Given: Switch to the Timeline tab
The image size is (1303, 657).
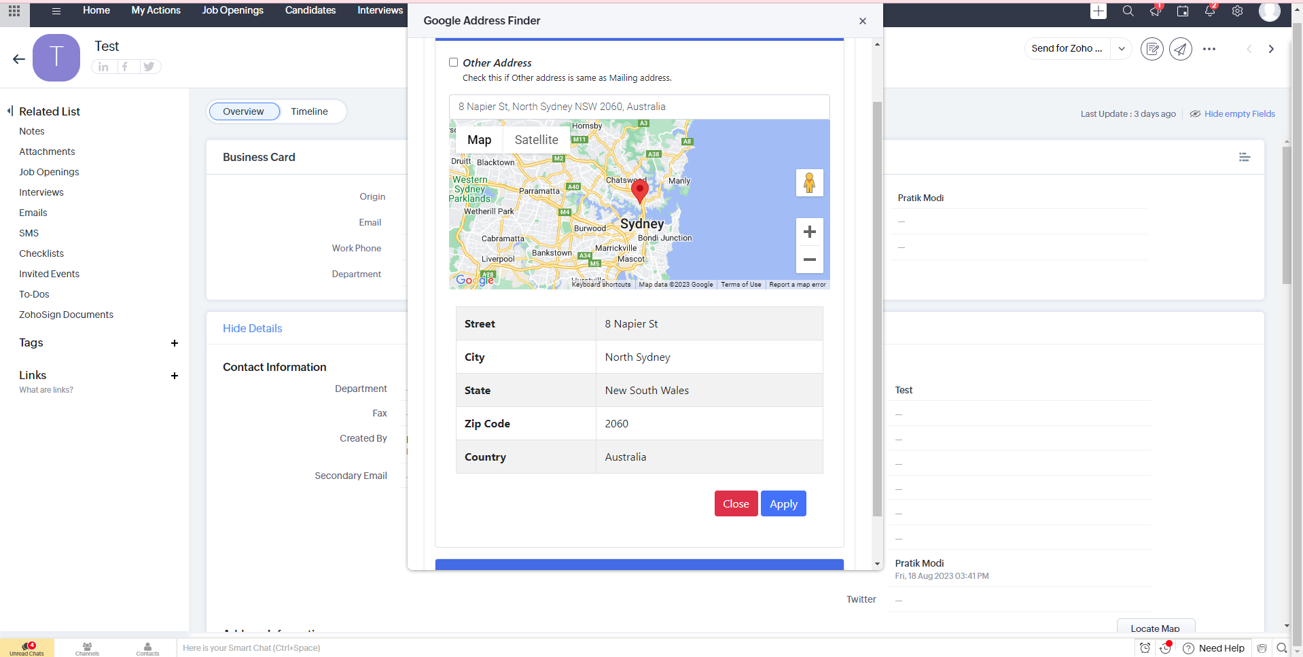Looking at the screenshot, I should tap(309, 111).
